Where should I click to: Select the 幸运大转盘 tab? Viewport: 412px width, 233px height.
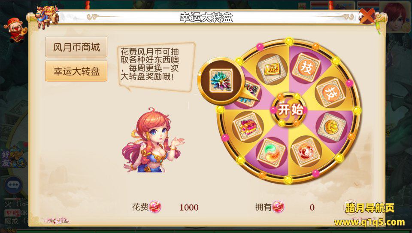pos(76,71)
